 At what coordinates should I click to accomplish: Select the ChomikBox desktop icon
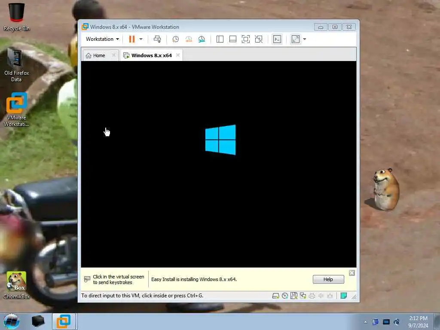tap(17, 285)
